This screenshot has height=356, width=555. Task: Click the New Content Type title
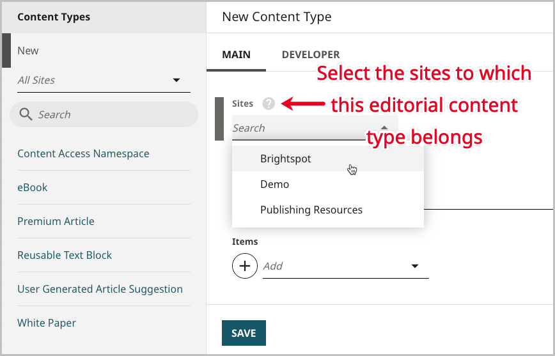click(277, 17)
